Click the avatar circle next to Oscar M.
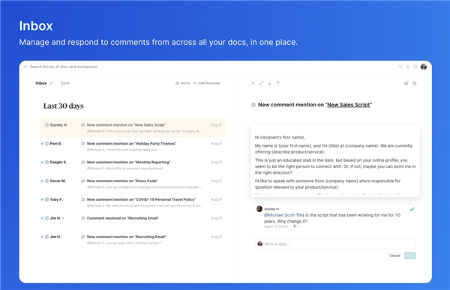This screenshot has height=290, width=450. click(x=46, y=181)
